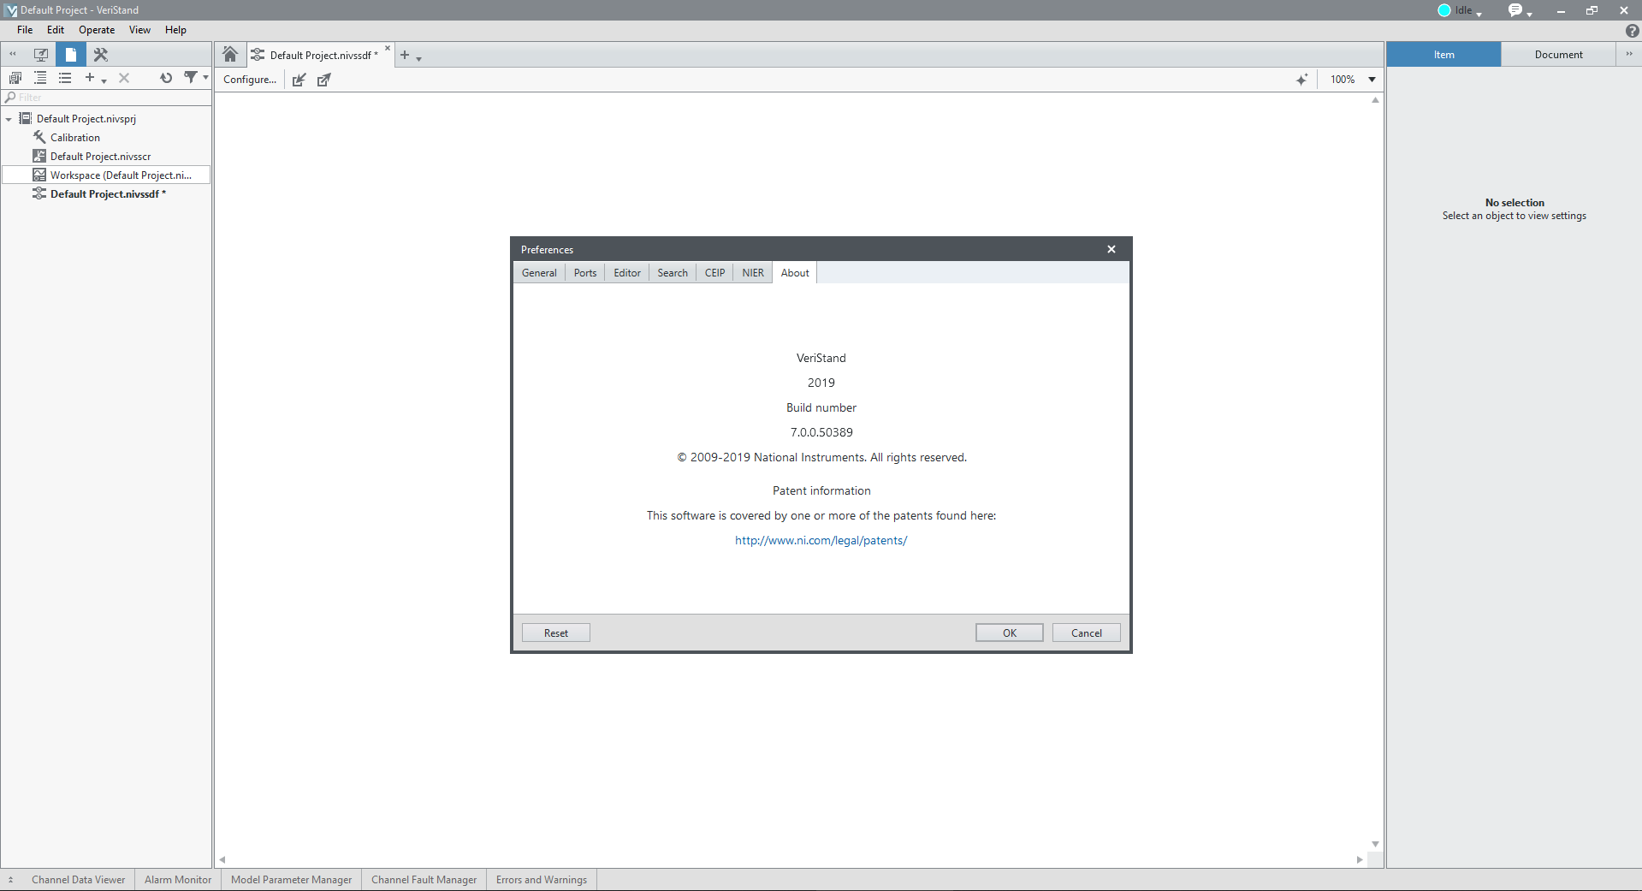Click the delete X icon in project toolbar
This screenshot has width=1642, height=891.
tap(124, 78)
